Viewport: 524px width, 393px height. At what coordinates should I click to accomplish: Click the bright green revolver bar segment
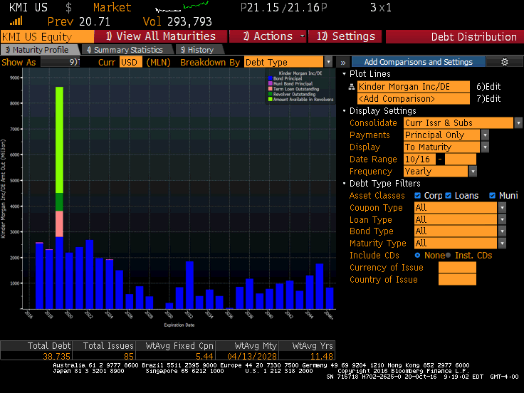tap(60, 140)
